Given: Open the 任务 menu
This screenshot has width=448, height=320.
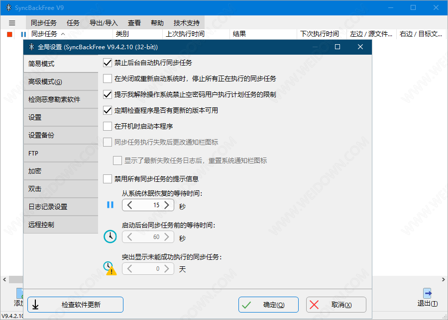Looking at the screenshot, I should 73,23.
